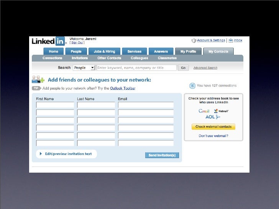Click the You have 127 connections text
Viewport: 279px width, 209px height.
click(217, 86)
